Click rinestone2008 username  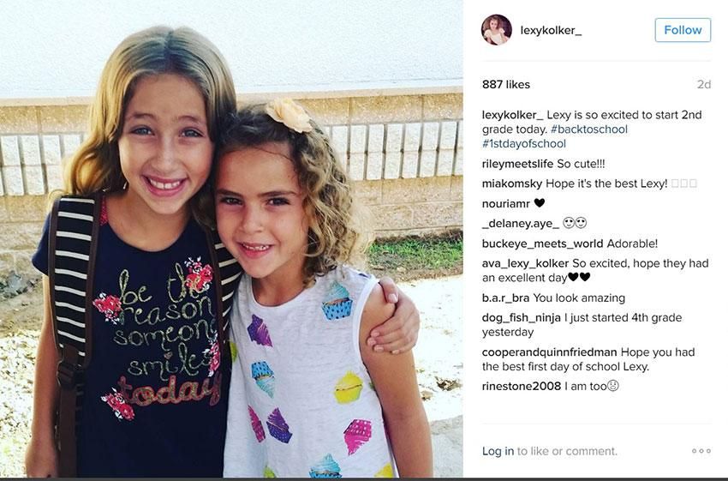pos(522,386)
